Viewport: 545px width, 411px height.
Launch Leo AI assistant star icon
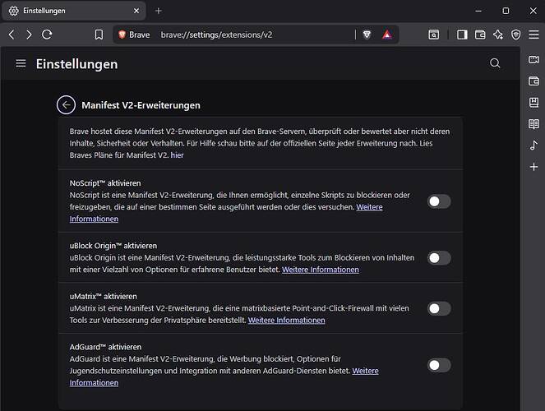click(x=498, y=35)
